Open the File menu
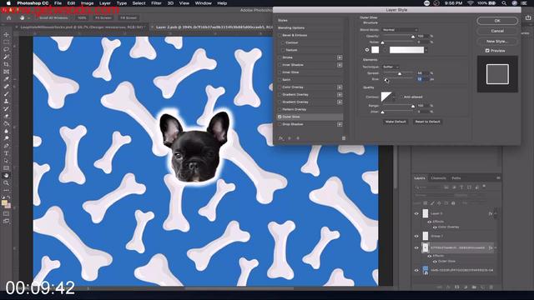The image size is (534, 300). point(58,3)
